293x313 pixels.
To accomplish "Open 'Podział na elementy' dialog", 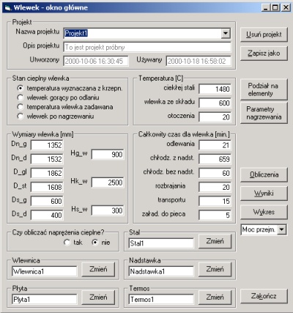I will click(264, 89).
